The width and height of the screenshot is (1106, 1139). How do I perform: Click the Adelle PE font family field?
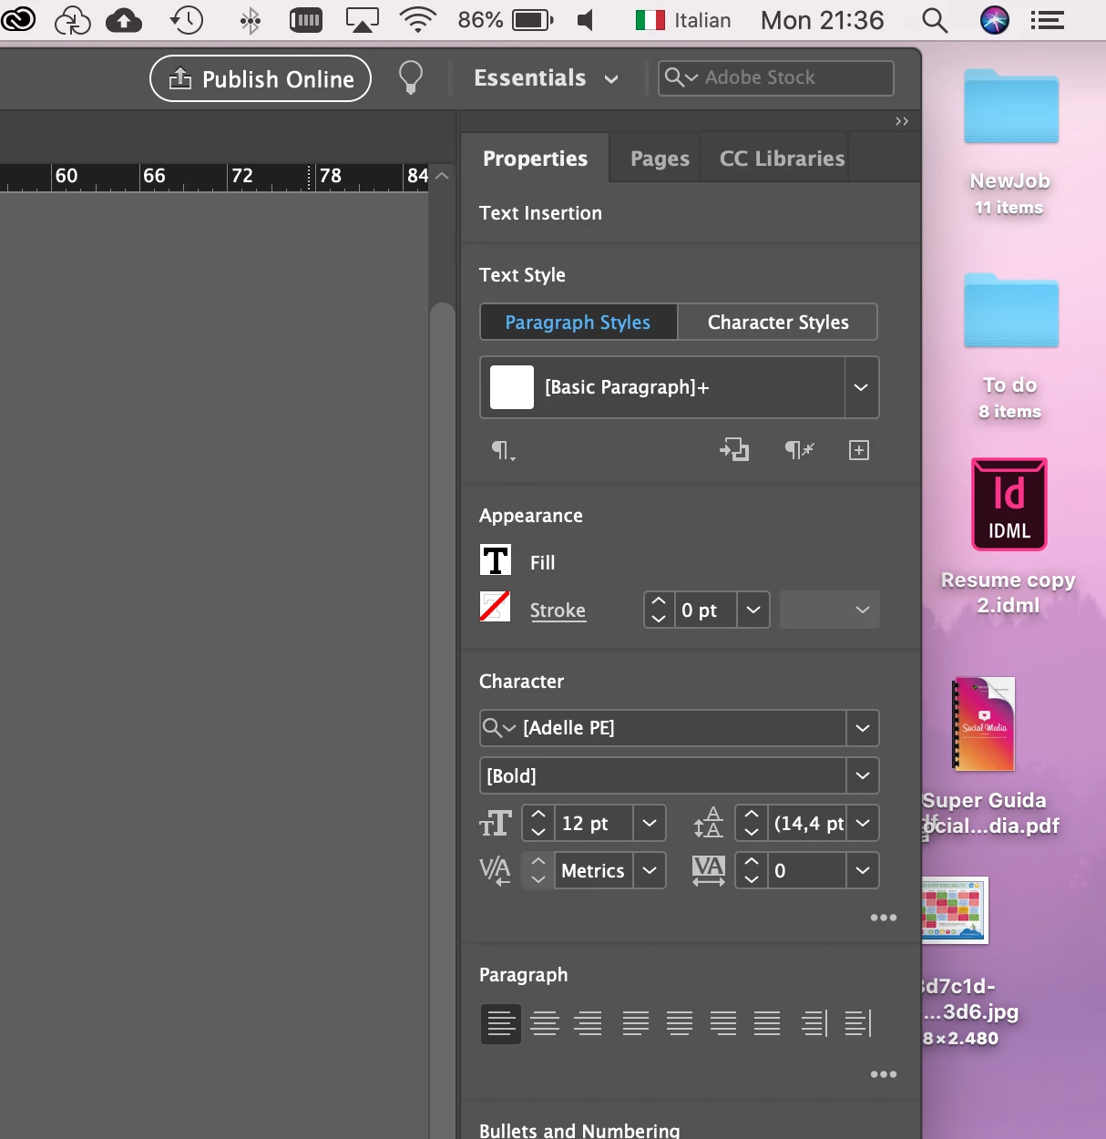coord(663,728)
